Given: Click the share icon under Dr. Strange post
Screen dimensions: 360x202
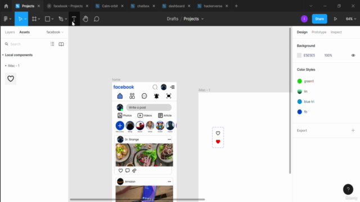Looking at the screenshot, I should tap(134, 171).
